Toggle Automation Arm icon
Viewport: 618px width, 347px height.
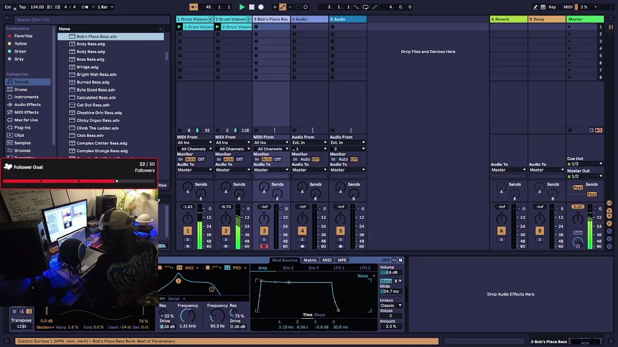283,7
